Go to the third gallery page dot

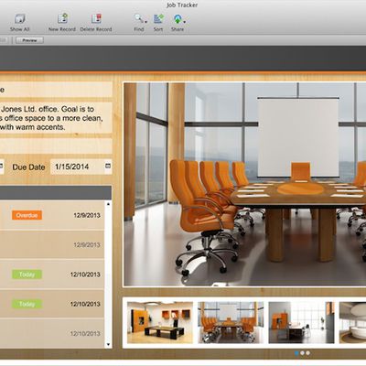coord(308,353)
